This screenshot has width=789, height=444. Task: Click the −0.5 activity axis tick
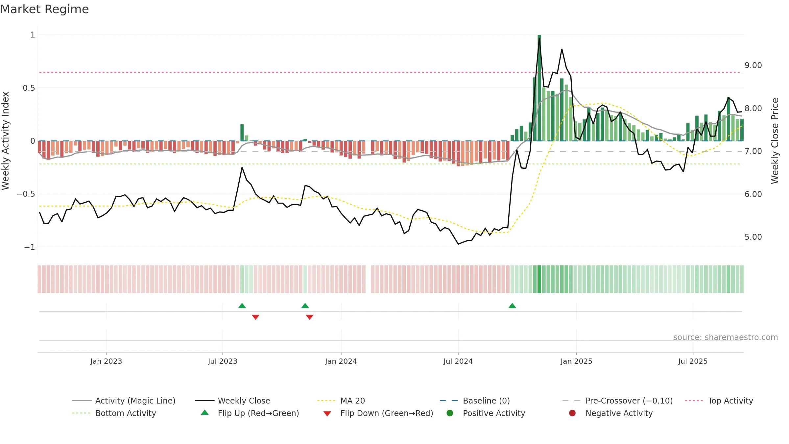point(26,194)
